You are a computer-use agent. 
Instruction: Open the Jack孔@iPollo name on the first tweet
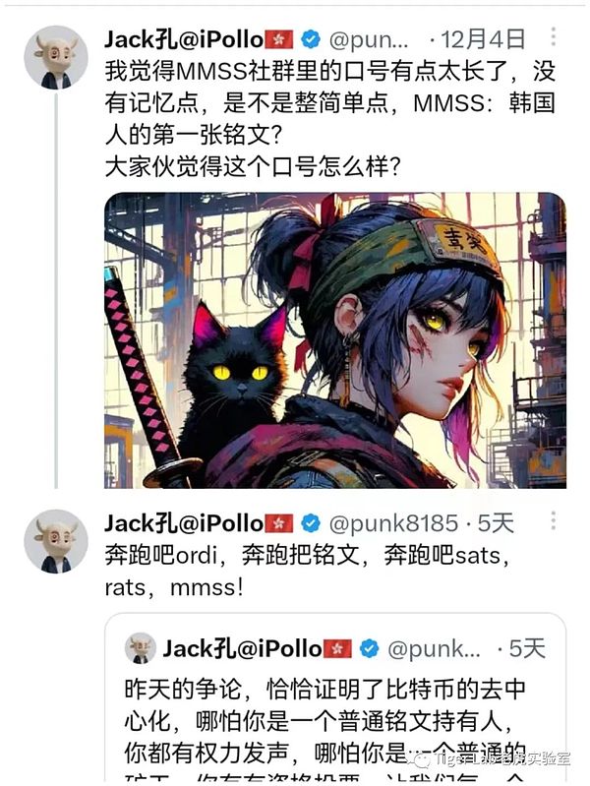(184, 39)
